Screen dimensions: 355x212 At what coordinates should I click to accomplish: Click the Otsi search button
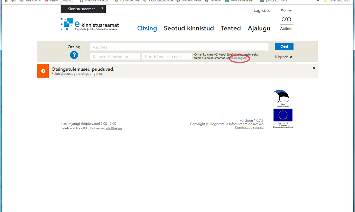(284, 47)
